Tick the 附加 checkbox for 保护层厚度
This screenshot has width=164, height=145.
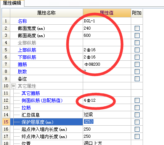point(137,122)
